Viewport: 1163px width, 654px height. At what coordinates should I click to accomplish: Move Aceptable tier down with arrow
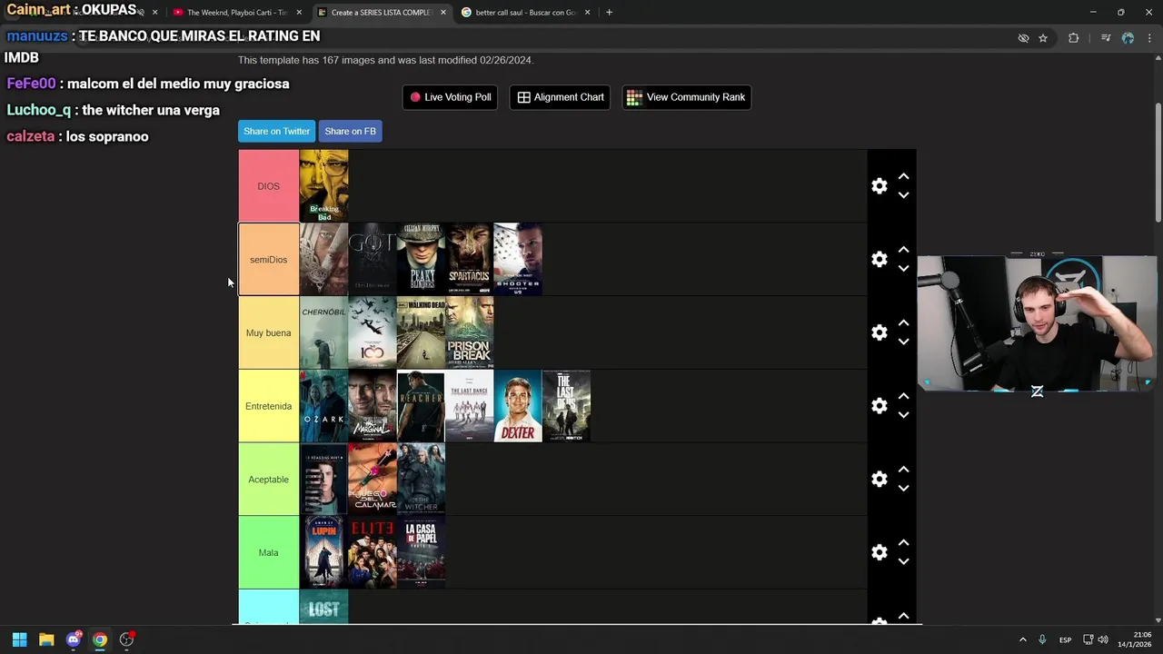click(903, 489)
